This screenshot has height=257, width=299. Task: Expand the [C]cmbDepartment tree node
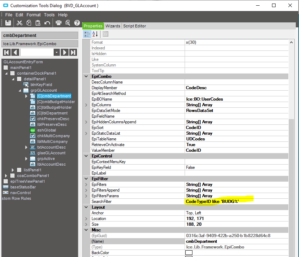click(26, 96)
